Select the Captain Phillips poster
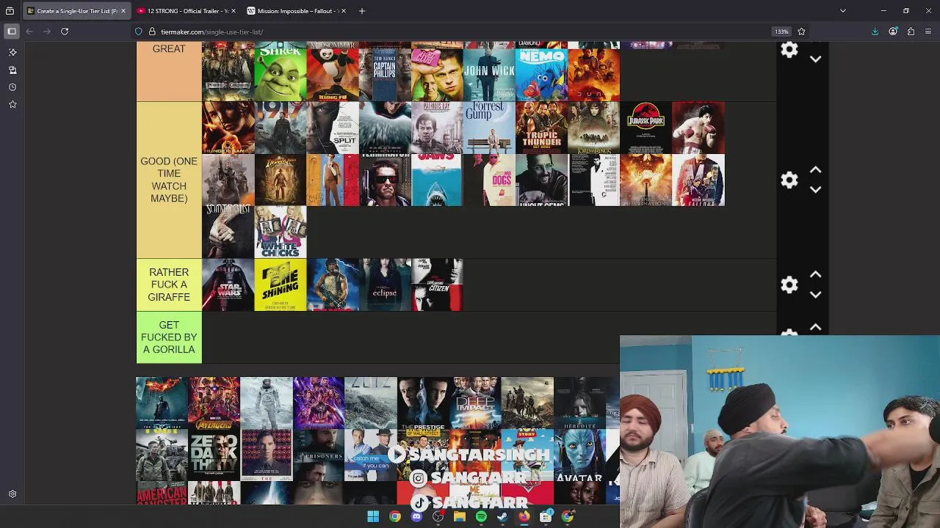 pos(385,72)
